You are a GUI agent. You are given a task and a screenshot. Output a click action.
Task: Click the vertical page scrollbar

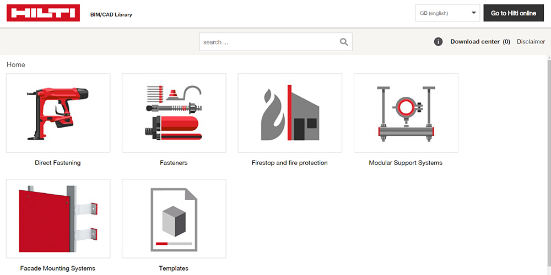click(548, 165)
